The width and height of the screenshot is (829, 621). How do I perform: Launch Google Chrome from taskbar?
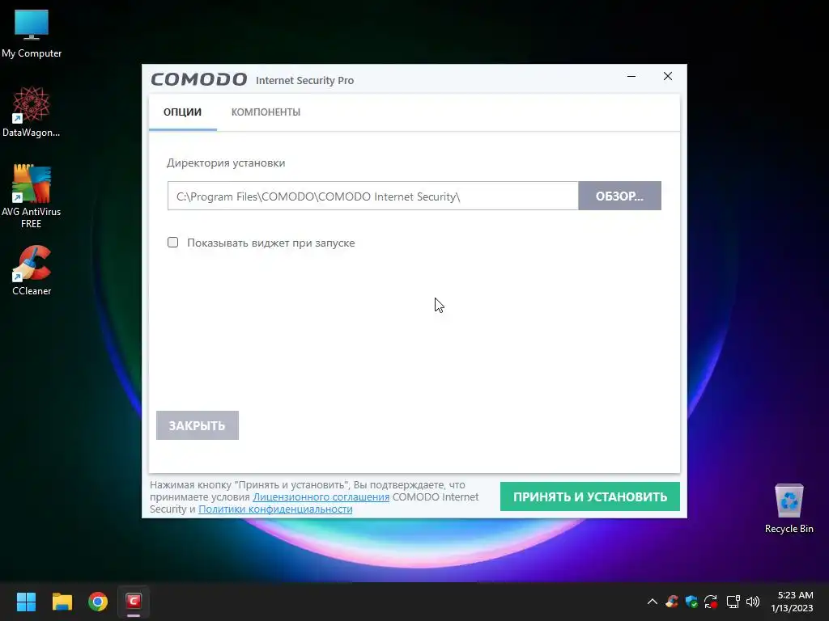98,602
